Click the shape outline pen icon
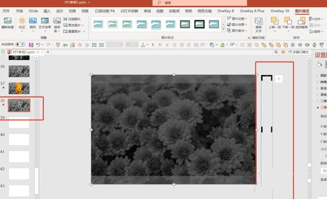The image size is (327, 199). (232, 45)
